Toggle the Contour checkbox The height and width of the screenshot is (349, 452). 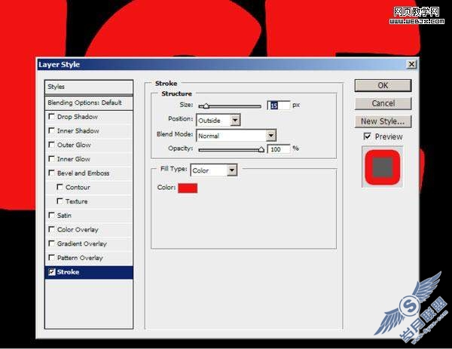[60, 187]
